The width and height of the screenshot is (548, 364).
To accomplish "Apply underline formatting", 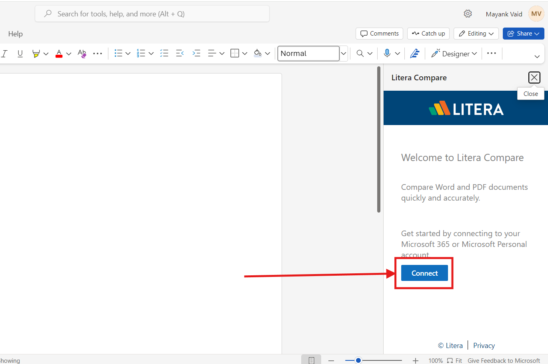I will [x=20, y=53].
